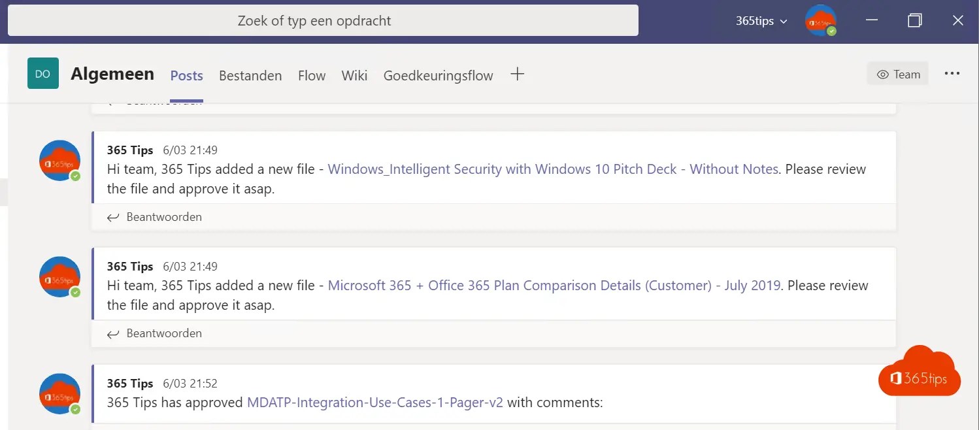Switch to the Bestanden tab
979x430 pixels.
[250, 76]
